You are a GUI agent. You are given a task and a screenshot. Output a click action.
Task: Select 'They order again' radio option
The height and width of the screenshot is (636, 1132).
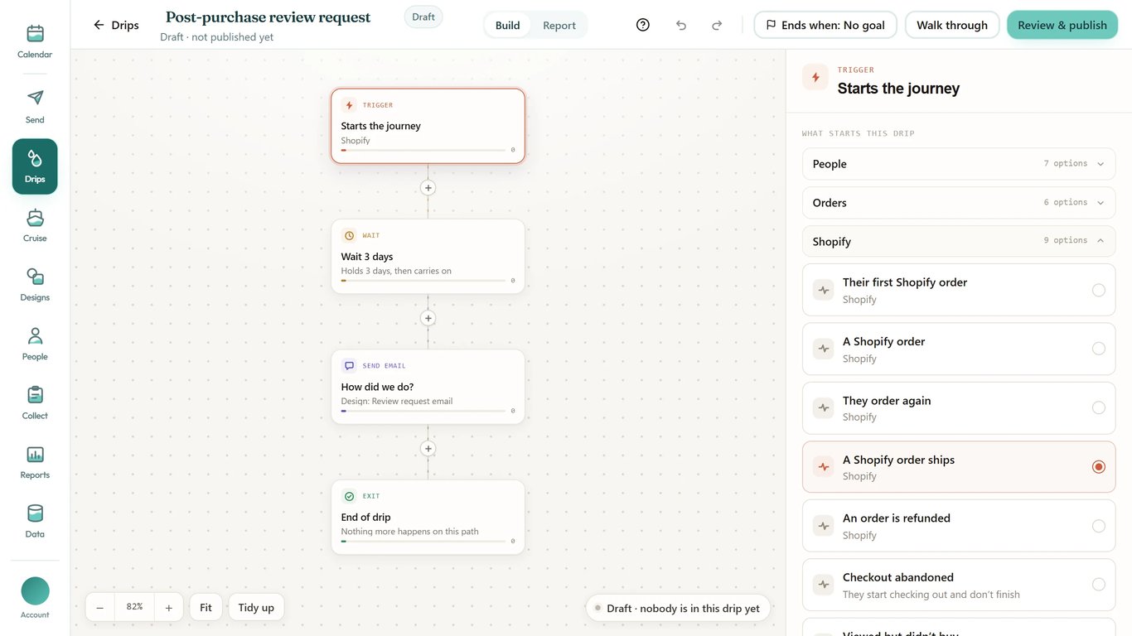point(1098,407)
